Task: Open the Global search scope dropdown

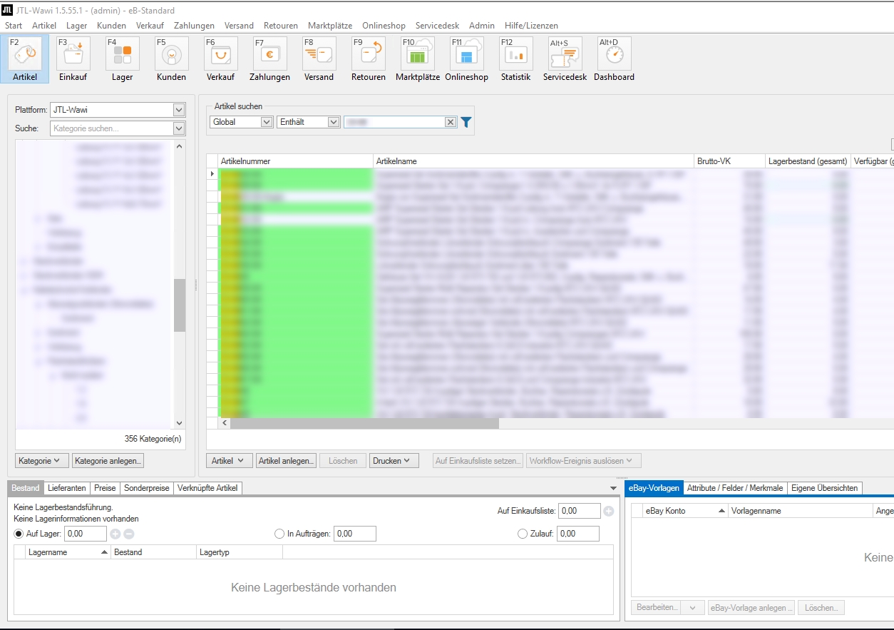Action: tap(266, 122)
